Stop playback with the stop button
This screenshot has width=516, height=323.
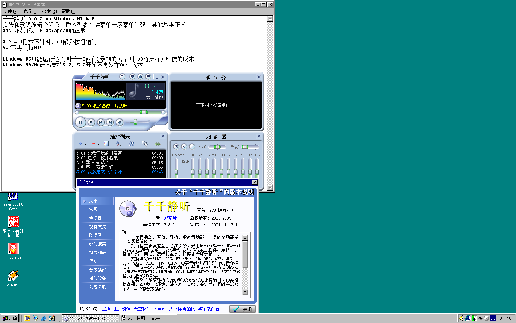pos(91,122)
